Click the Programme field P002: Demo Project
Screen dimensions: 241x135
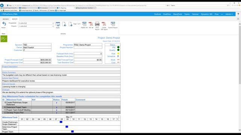tap(88, 45)
